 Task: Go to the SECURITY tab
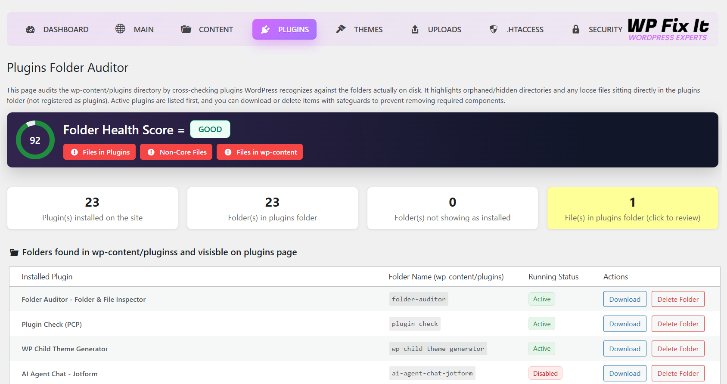(x=597, y=29)
